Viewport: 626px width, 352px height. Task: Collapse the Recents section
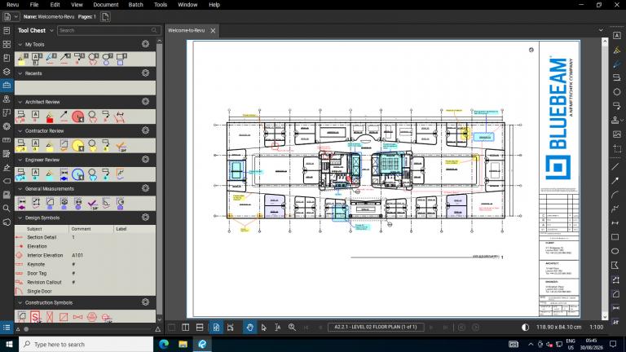20,73
